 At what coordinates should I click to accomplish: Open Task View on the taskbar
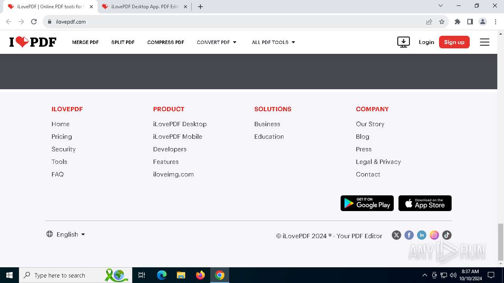142,275
